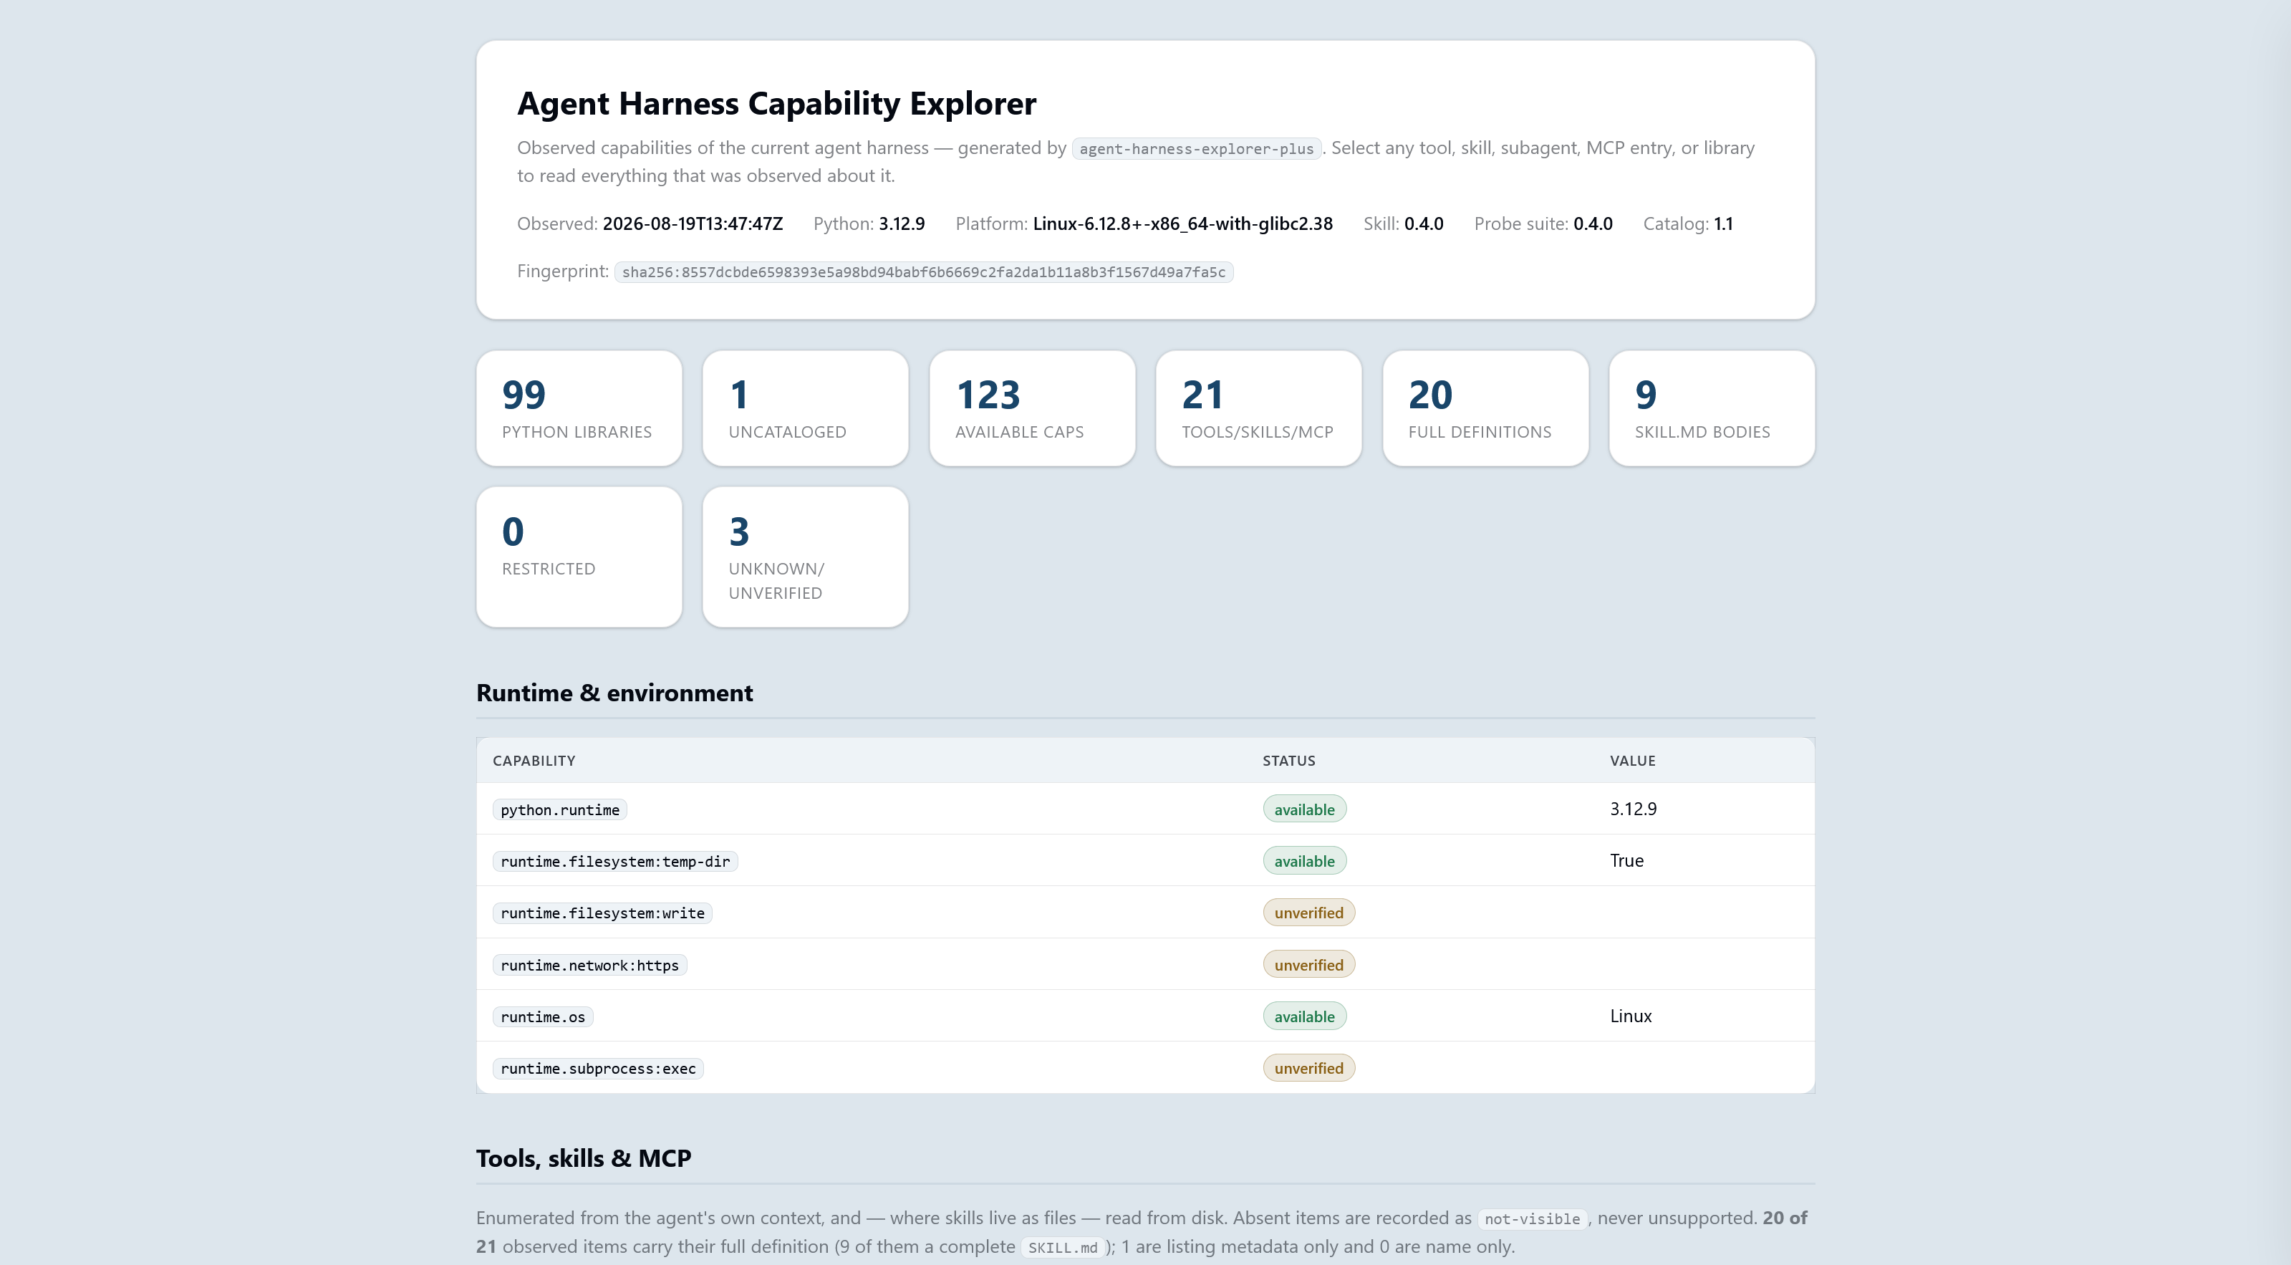
Task: Click the STATUS column header
Action: pos(1288,761)
